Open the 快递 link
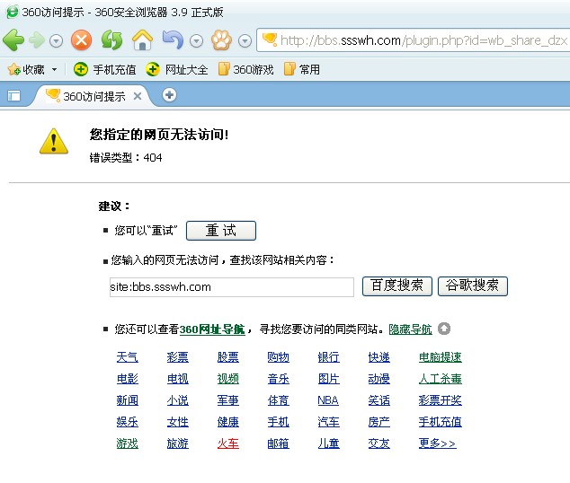Image resolution: width=570 pixels, height=483 pixels. click(x=379, y=357)
